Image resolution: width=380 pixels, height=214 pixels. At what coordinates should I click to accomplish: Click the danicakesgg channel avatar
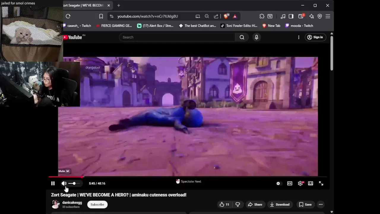[56, 204]
